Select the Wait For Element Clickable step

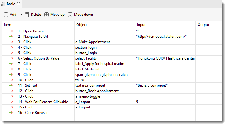[43, 102]
